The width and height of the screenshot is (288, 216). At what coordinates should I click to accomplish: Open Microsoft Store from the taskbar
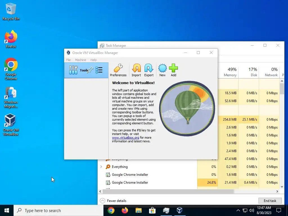152,210
